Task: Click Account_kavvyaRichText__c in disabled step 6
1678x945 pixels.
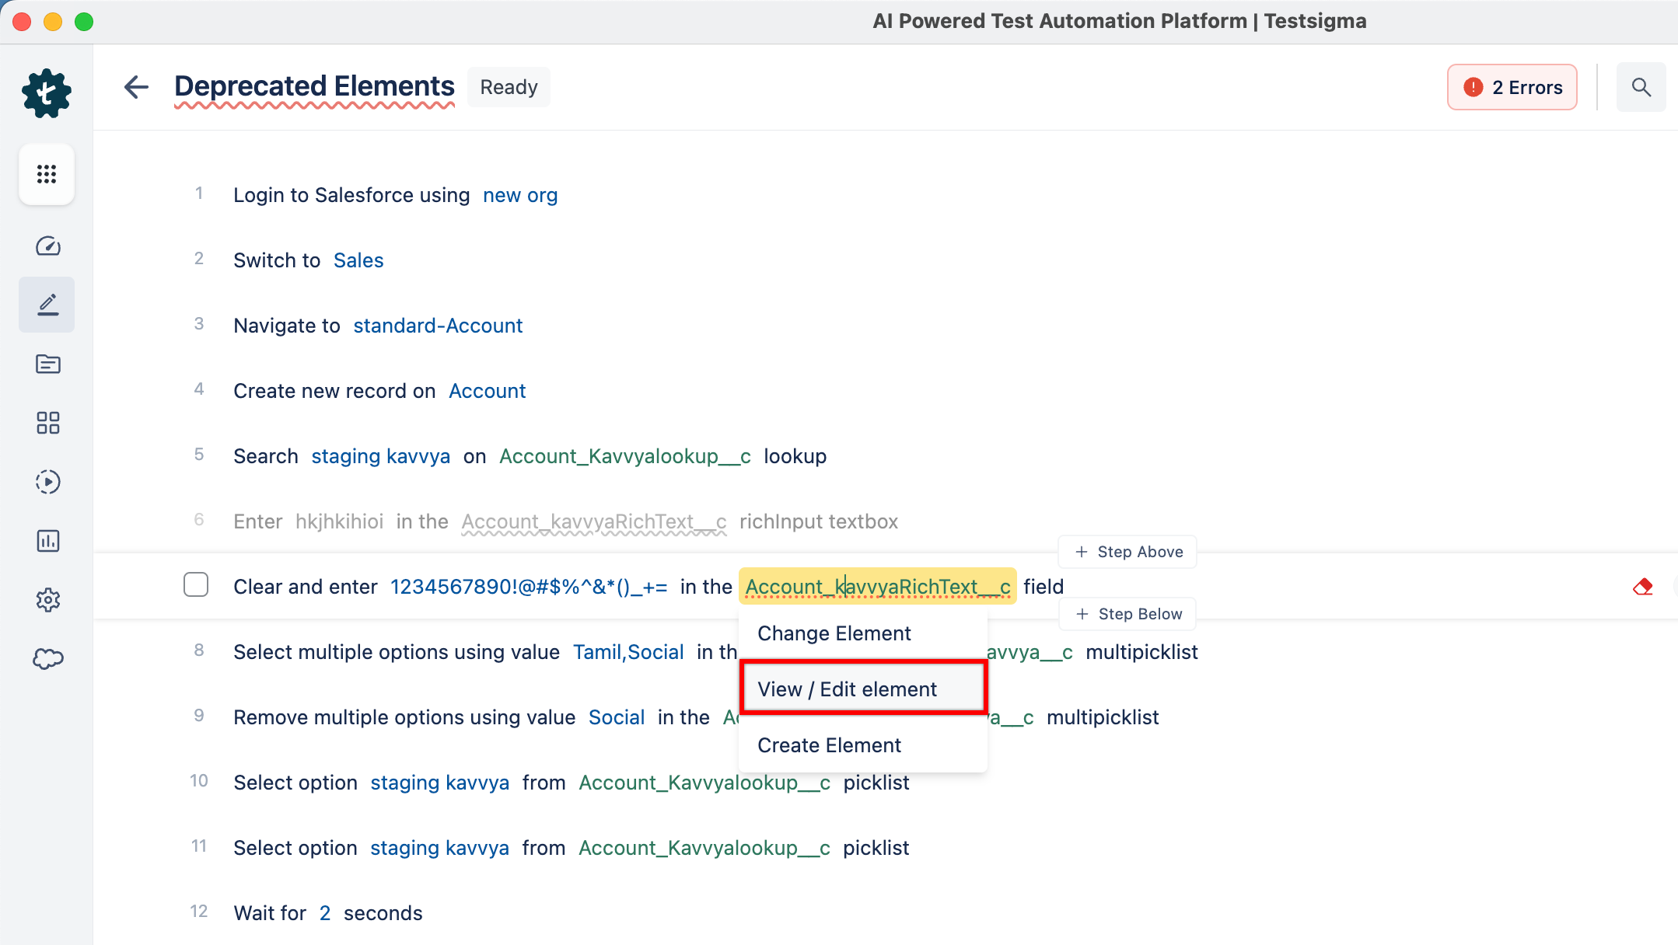Action: pyautogui.click(x=594, y=521)
